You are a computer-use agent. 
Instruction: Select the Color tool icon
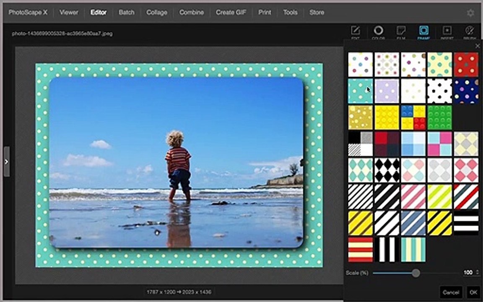tap(378, 31)
